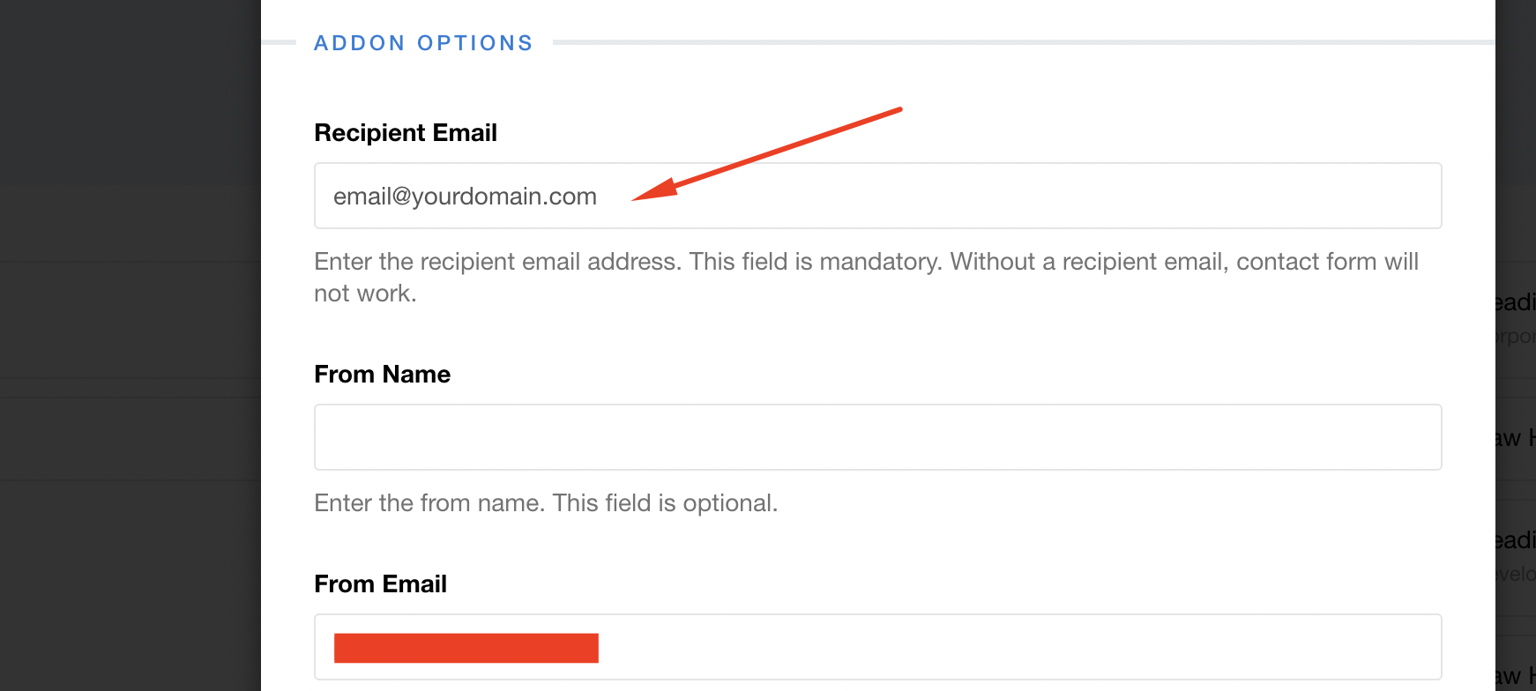Click the red arrow annotation tip

coord(637,199)
